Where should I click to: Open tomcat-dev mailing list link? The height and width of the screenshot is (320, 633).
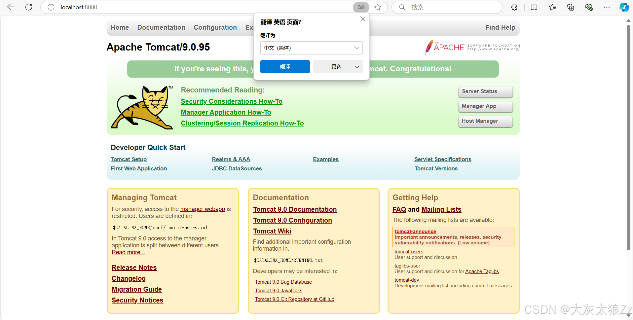(407, 280)
